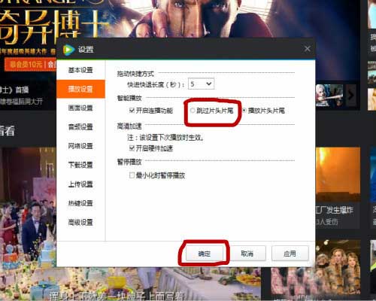Switch to the 画面设置 tab

80,108
